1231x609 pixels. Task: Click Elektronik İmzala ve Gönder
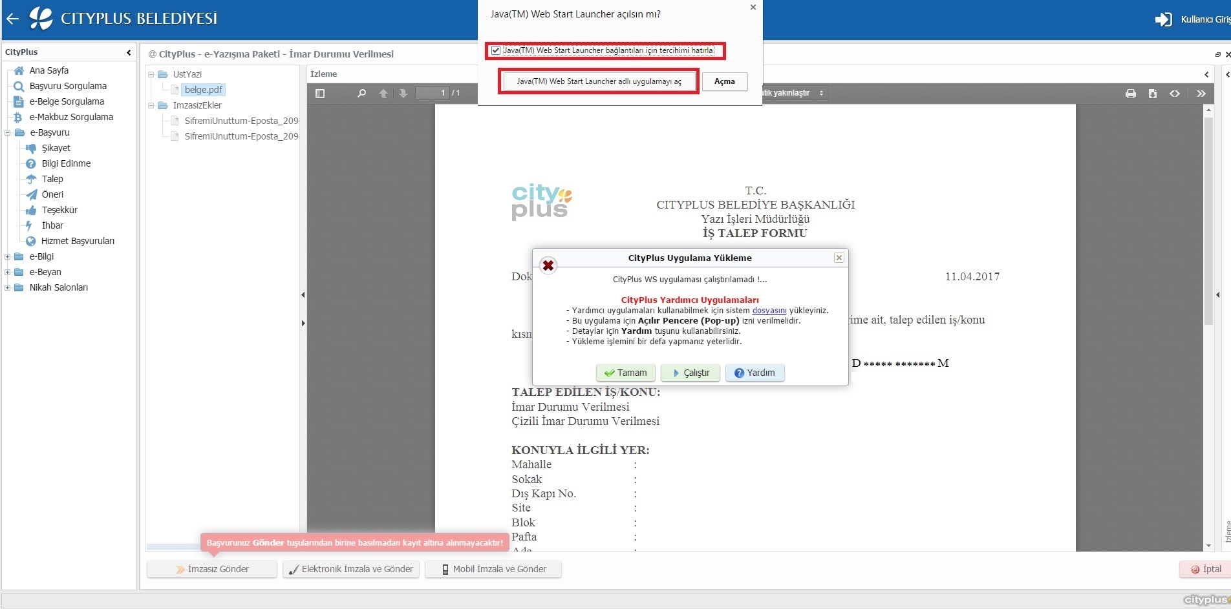click(351, 569)
